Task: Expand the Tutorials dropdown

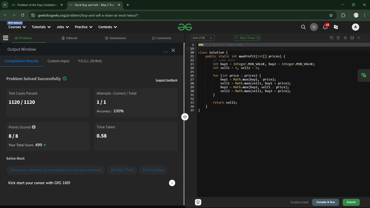Action: 41,27
